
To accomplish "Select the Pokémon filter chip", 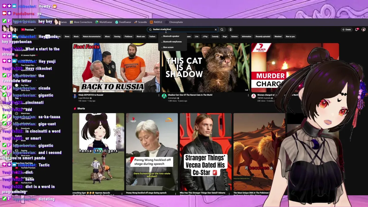I will [129, 37].
